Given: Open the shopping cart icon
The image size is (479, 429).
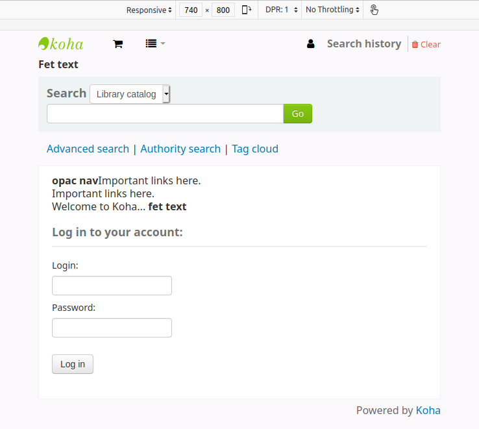Looking at the screenshot, I should [x=117, y=44].
